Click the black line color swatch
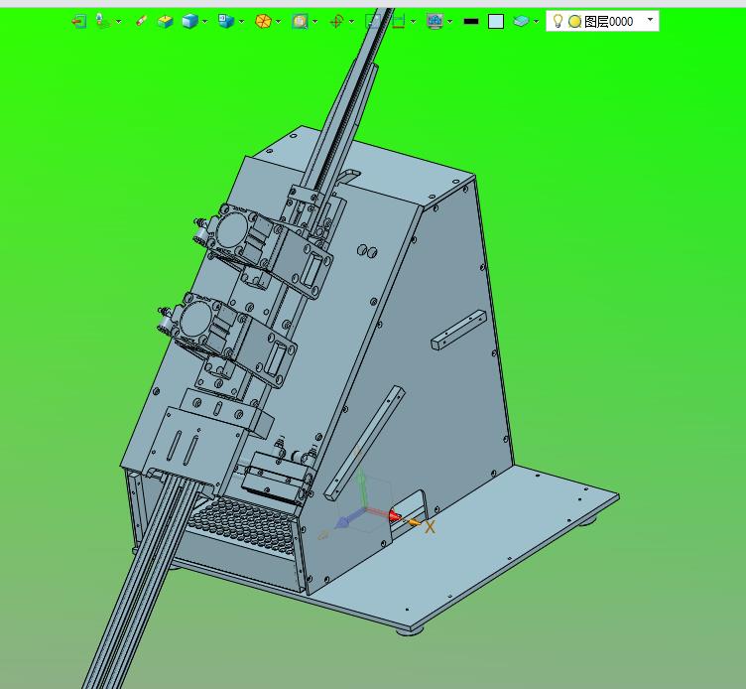This screenshot has height=689, width=746. pos(471,22)
